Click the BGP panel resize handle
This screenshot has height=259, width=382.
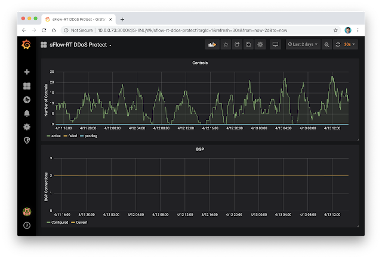tap(358, 226)
